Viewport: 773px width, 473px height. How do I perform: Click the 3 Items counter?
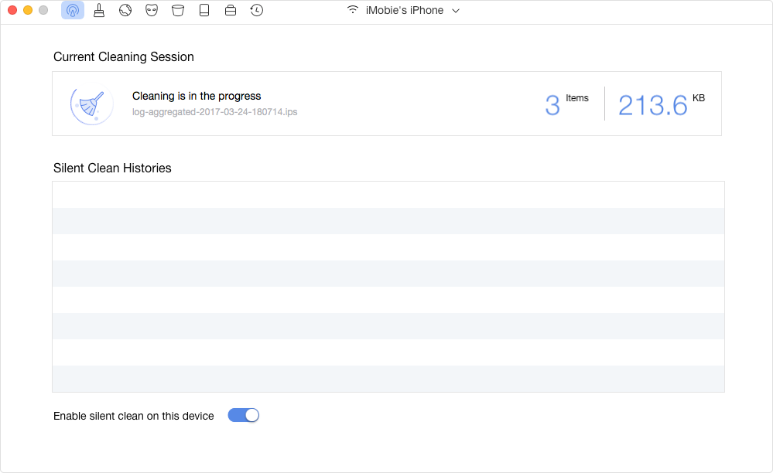pos(552,104)
